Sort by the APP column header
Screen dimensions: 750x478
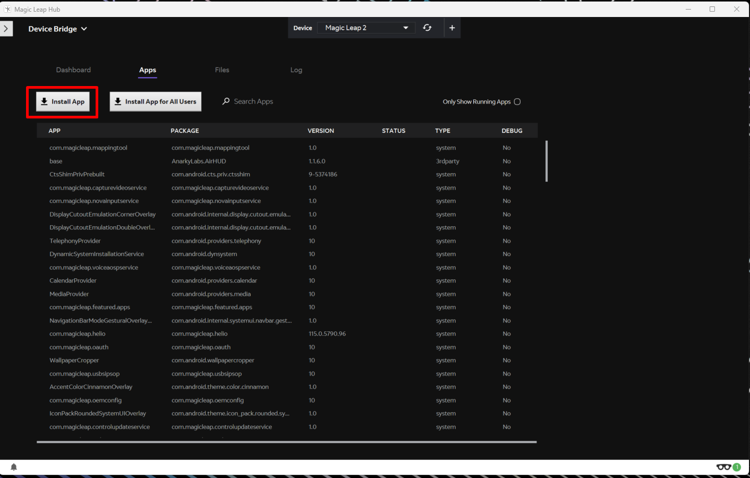coord(55,131)
